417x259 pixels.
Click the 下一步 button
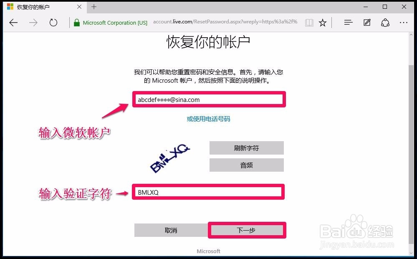(247, 230)
